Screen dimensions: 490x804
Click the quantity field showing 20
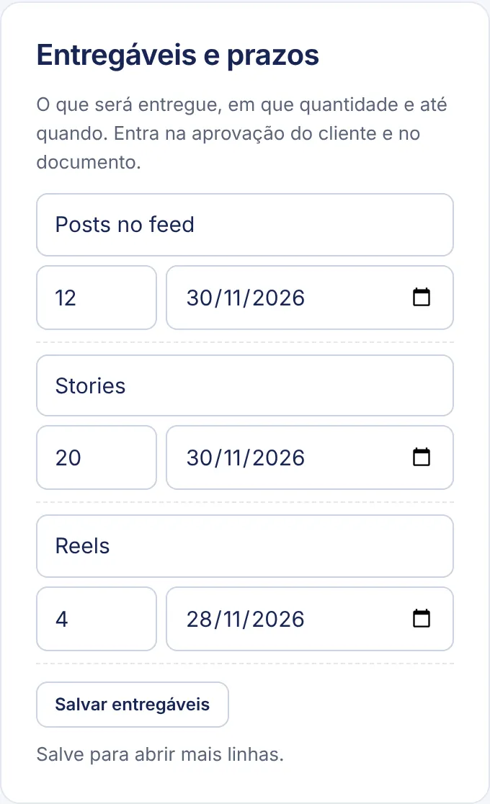click(97, 457)
